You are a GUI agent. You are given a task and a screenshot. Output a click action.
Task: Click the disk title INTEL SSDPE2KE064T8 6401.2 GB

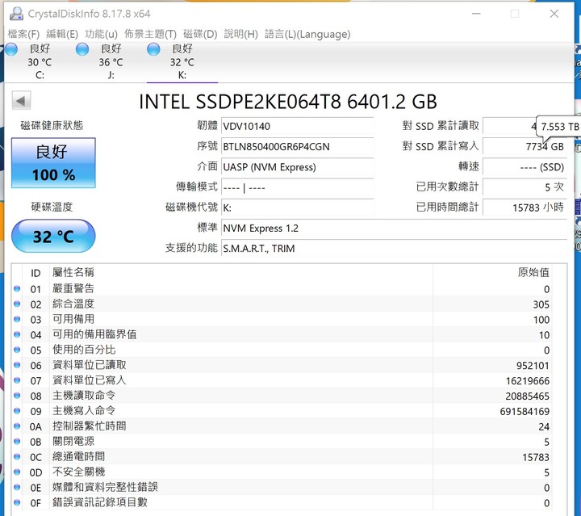point(288,102)
